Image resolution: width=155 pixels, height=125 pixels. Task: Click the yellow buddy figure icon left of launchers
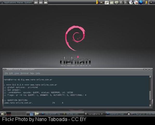pos(97,2)
